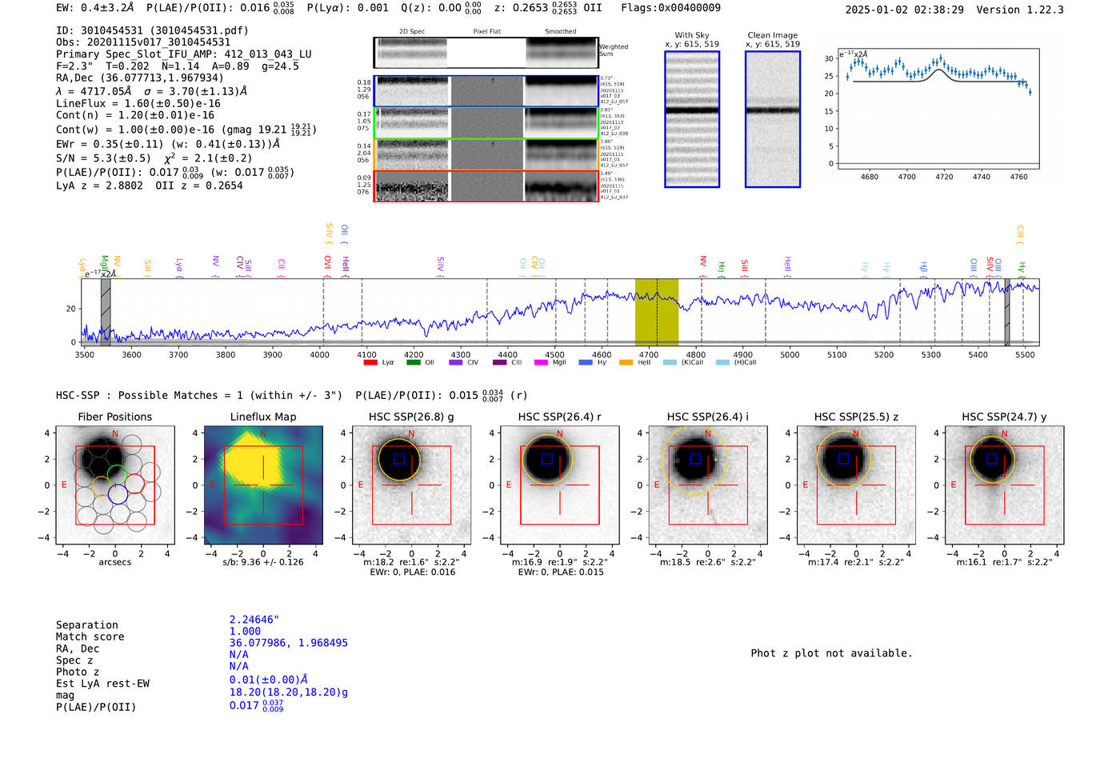Click the Est LyA rest-EW value 0.01(±0.00)Å
Screen dimensions: 1120x762
click(x=268, y=680)
